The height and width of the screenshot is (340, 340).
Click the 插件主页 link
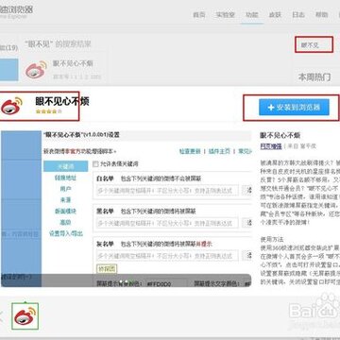point(219,151)
